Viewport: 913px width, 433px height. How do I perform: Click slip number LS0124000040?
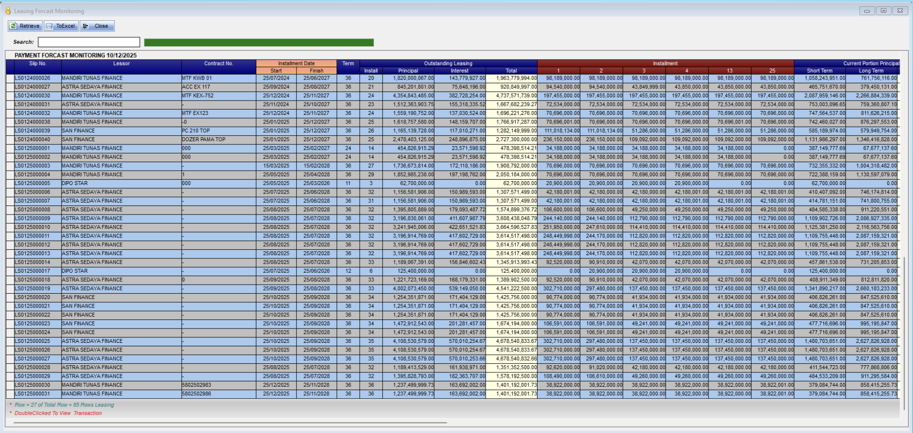[32, 140]
